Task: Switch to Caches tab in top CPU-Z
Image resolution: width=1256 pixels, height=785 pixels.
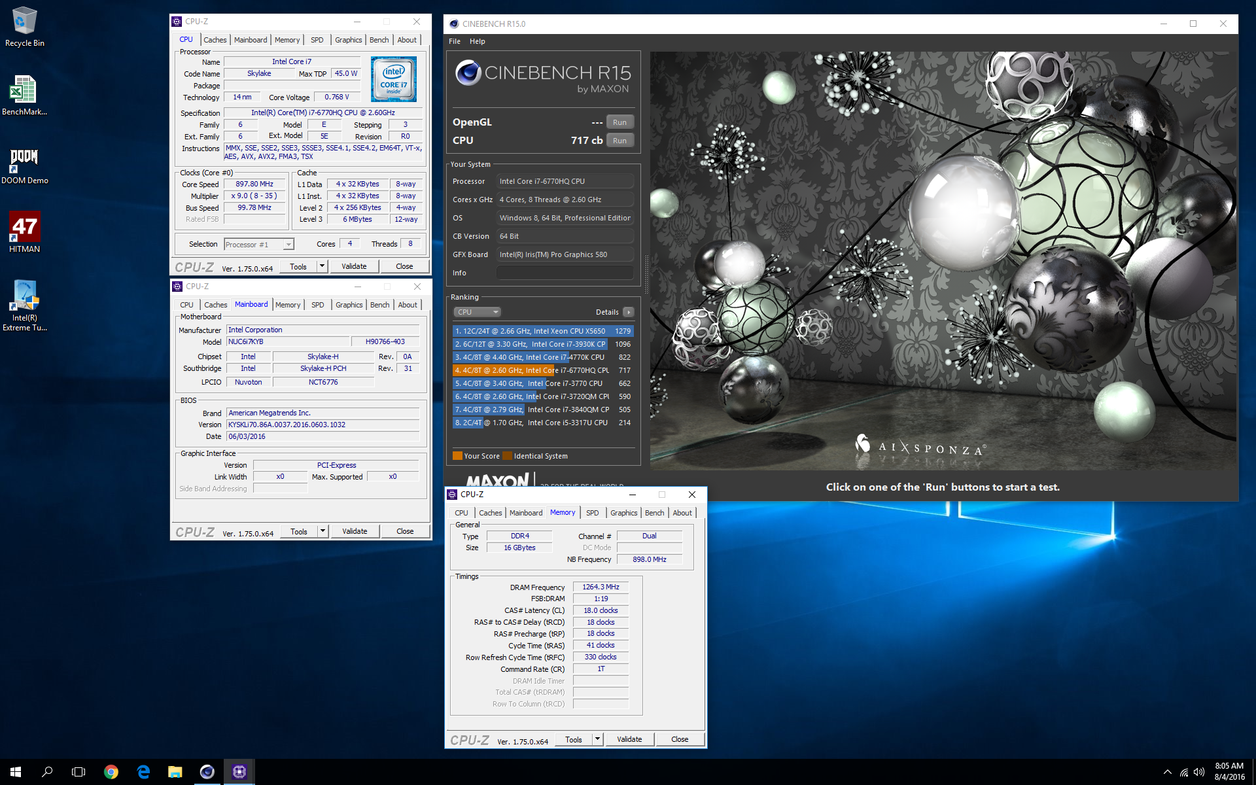Action: pos(215,40)
